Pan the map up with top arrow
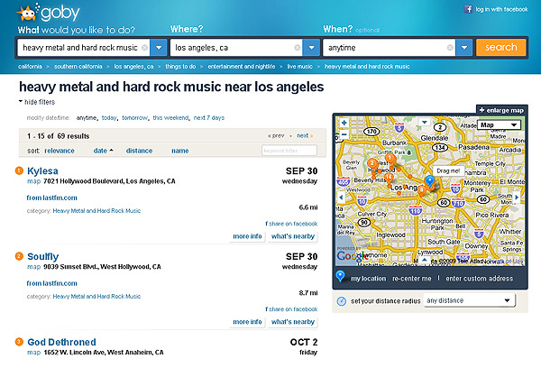Screen dimensions: 541x368 (425, 122)
